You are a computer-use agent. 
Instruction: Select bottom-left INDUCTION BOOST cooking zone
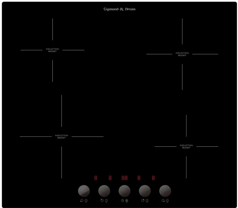click(x=61, y=137)
